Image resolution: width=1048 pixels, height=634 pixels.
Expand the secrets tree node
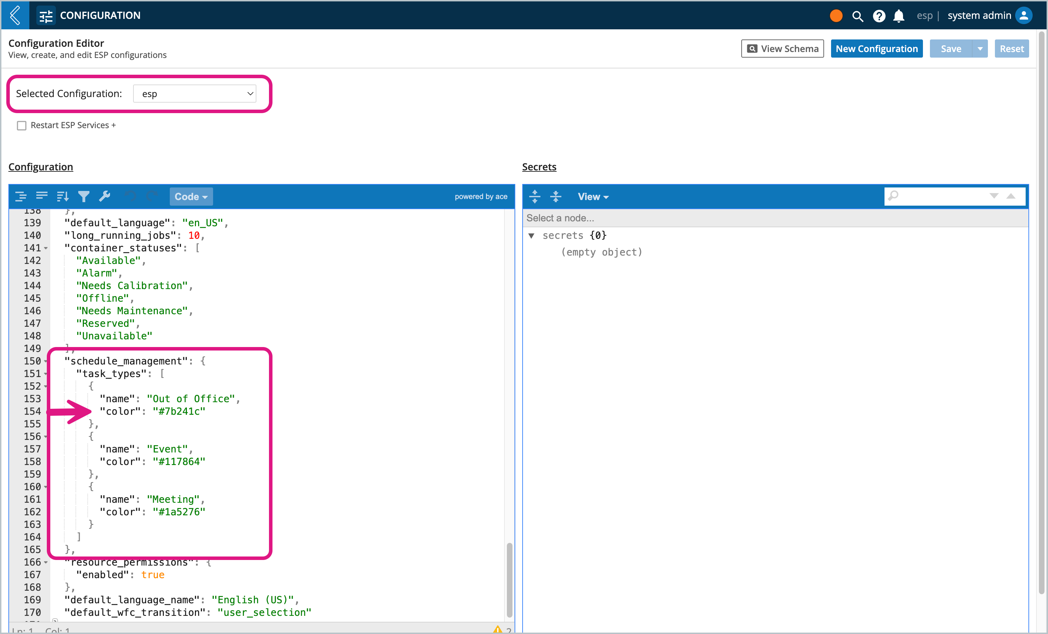pyautogui.click(x=532, y=235)
